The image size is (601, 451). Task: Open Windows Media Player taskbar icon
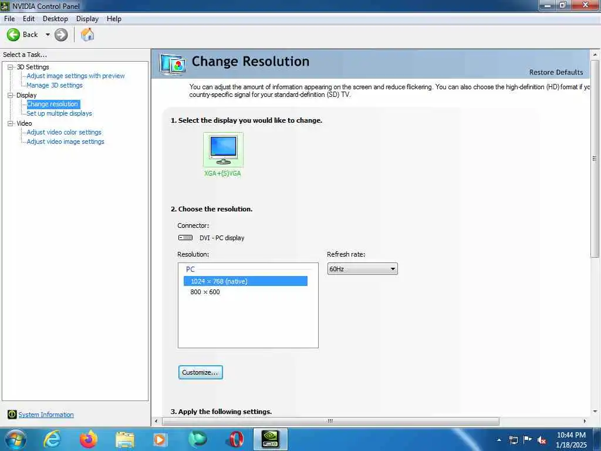tap(160, 439)
